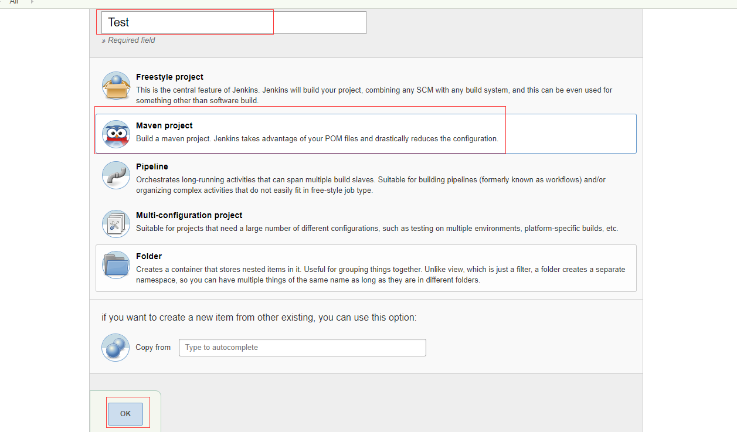Click the Pipeline description about build slaves
Screen dimensions: 737x432
coord(371,185)
